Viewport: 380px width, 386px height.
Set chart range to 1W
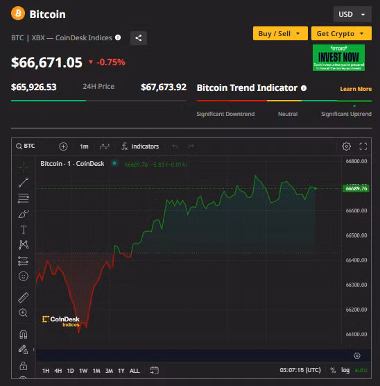[83, 371]
